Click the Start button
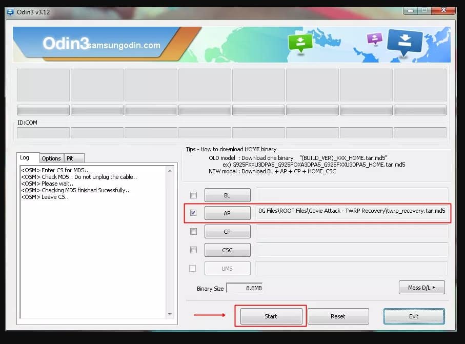This screenshot has height=344, width=465. pos(271,316)
